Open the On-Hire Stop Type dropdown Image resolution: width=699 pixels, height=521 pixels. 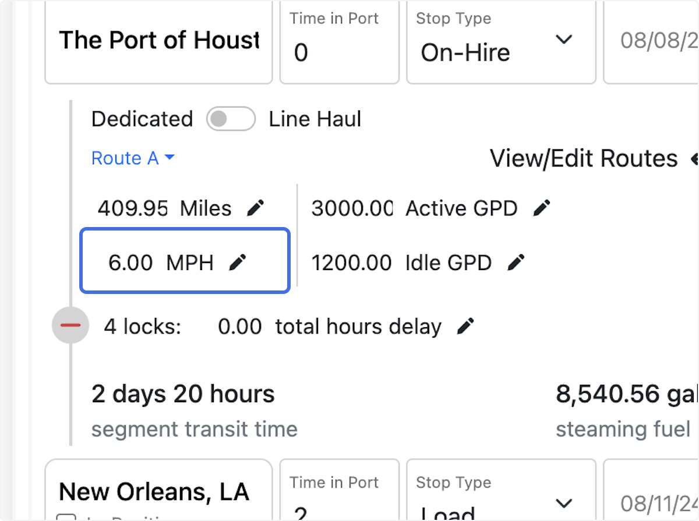click(x=563, y=40)
